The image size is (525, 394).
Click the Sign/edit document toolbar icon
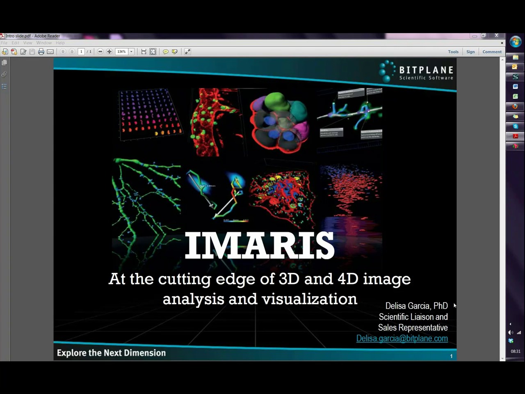click(23, 52)
